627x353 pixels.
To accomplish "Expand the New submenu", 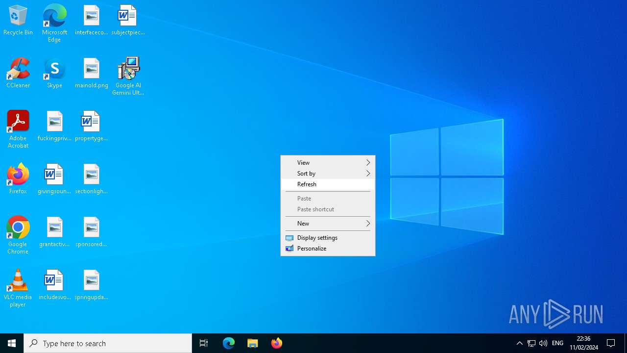I will (x=328, y=224).
